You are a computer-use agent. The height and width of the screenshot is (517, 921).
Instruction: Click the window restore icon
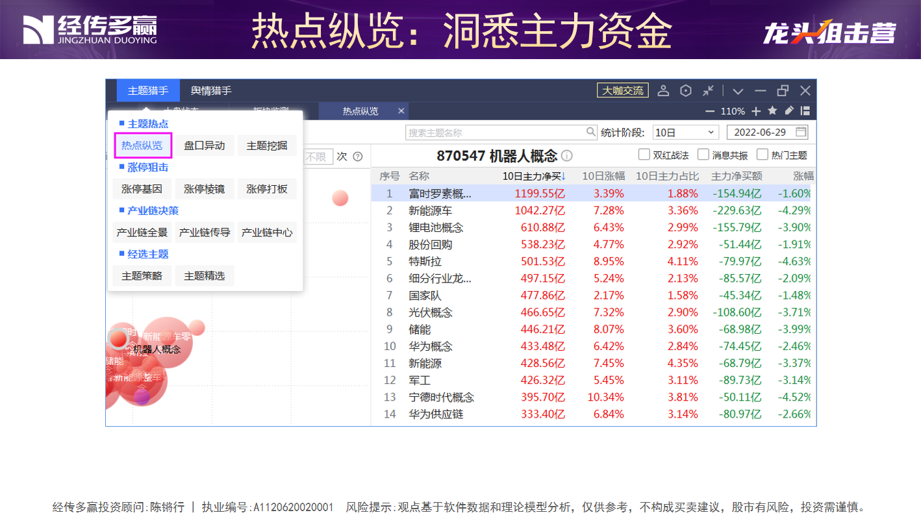point(783,91)
